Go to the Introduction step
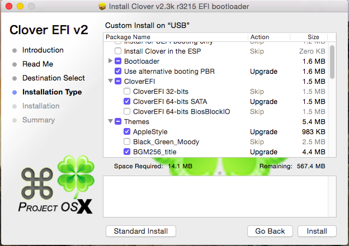Image resolution: width=349 pixels, height=246 pixels. (43, 50)
